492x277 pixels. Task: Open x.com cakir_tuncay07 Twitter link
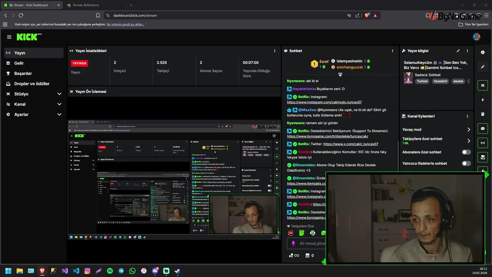(x=351, y=144)
